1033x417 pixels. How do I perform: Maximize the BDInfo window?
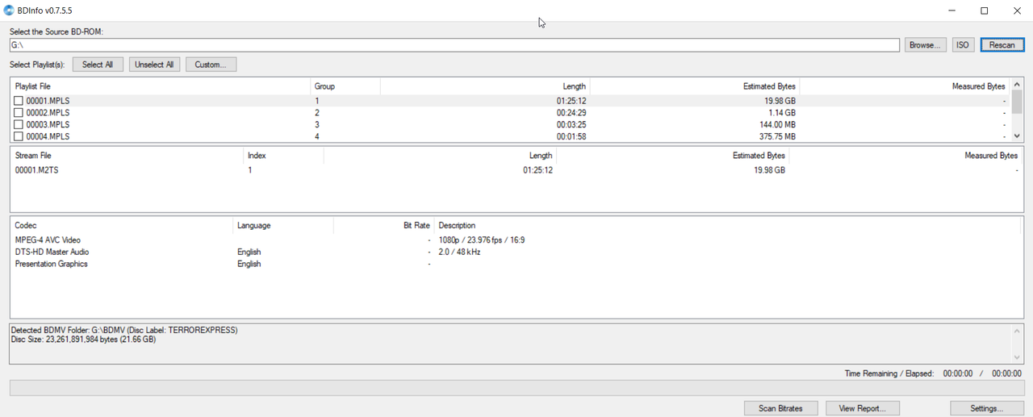985,10
